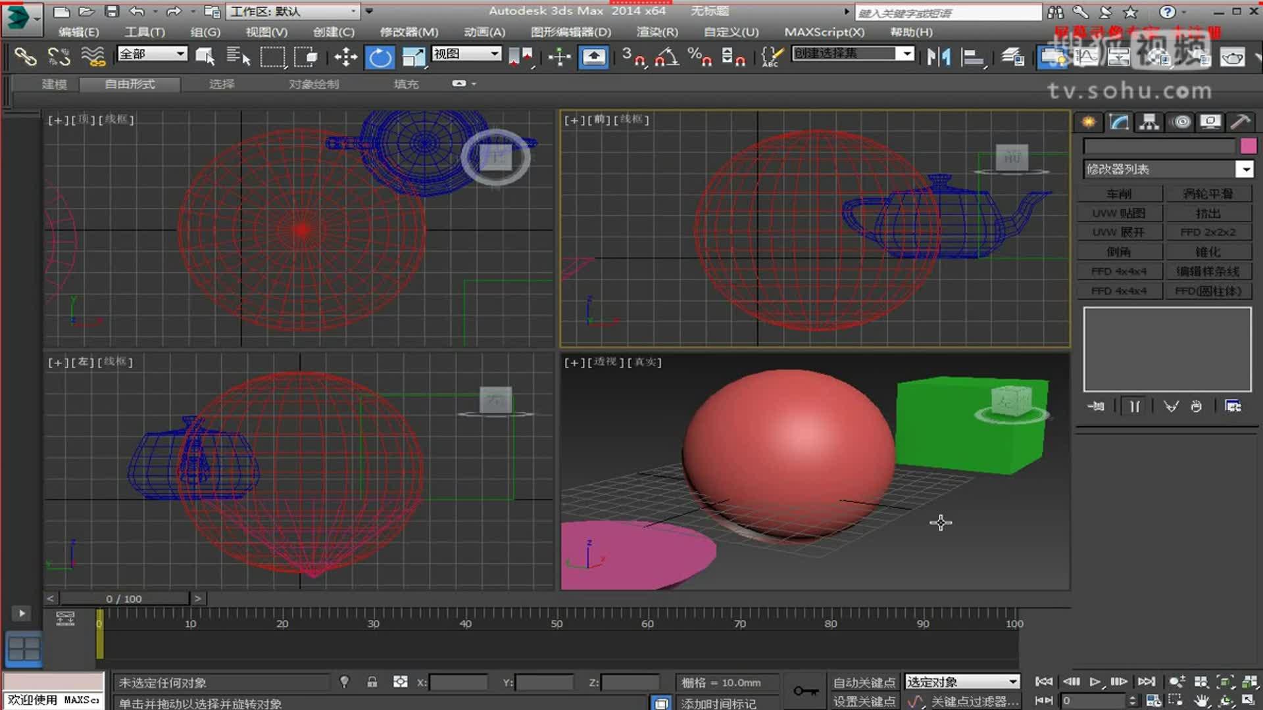Select the Select and Move tool
This screenshot has width=1263, height=710.
pos(345,57)
